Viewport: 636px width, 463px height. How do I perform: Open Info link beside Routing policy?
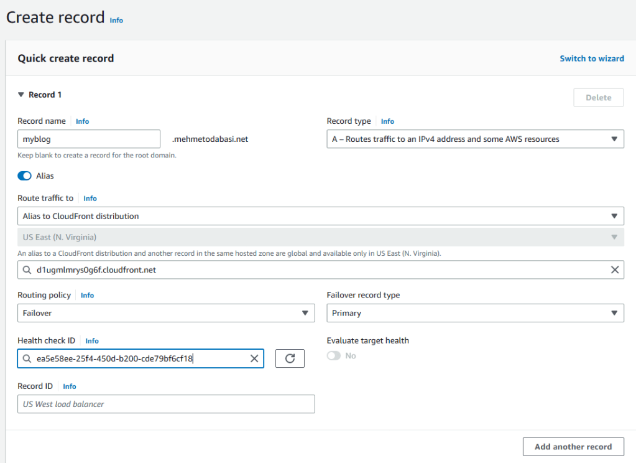point(87,296)
